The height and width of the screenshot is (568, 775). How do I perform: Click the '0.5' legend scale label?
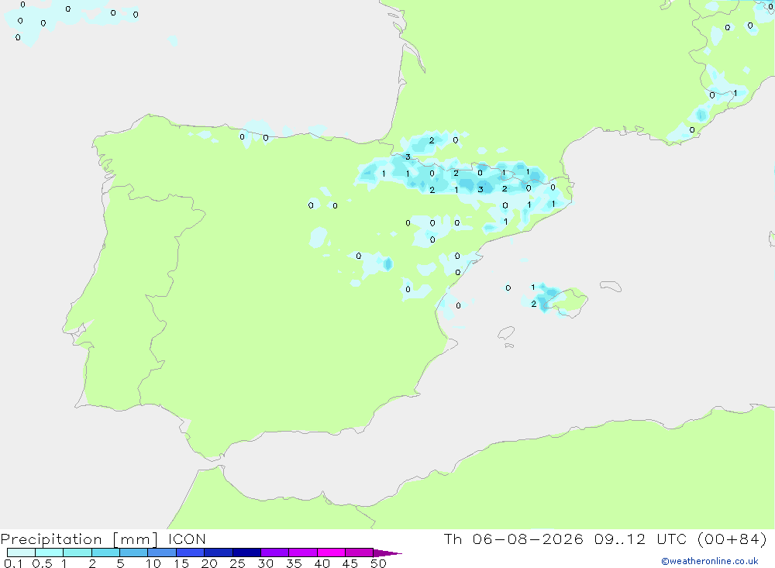coord(42,563)
